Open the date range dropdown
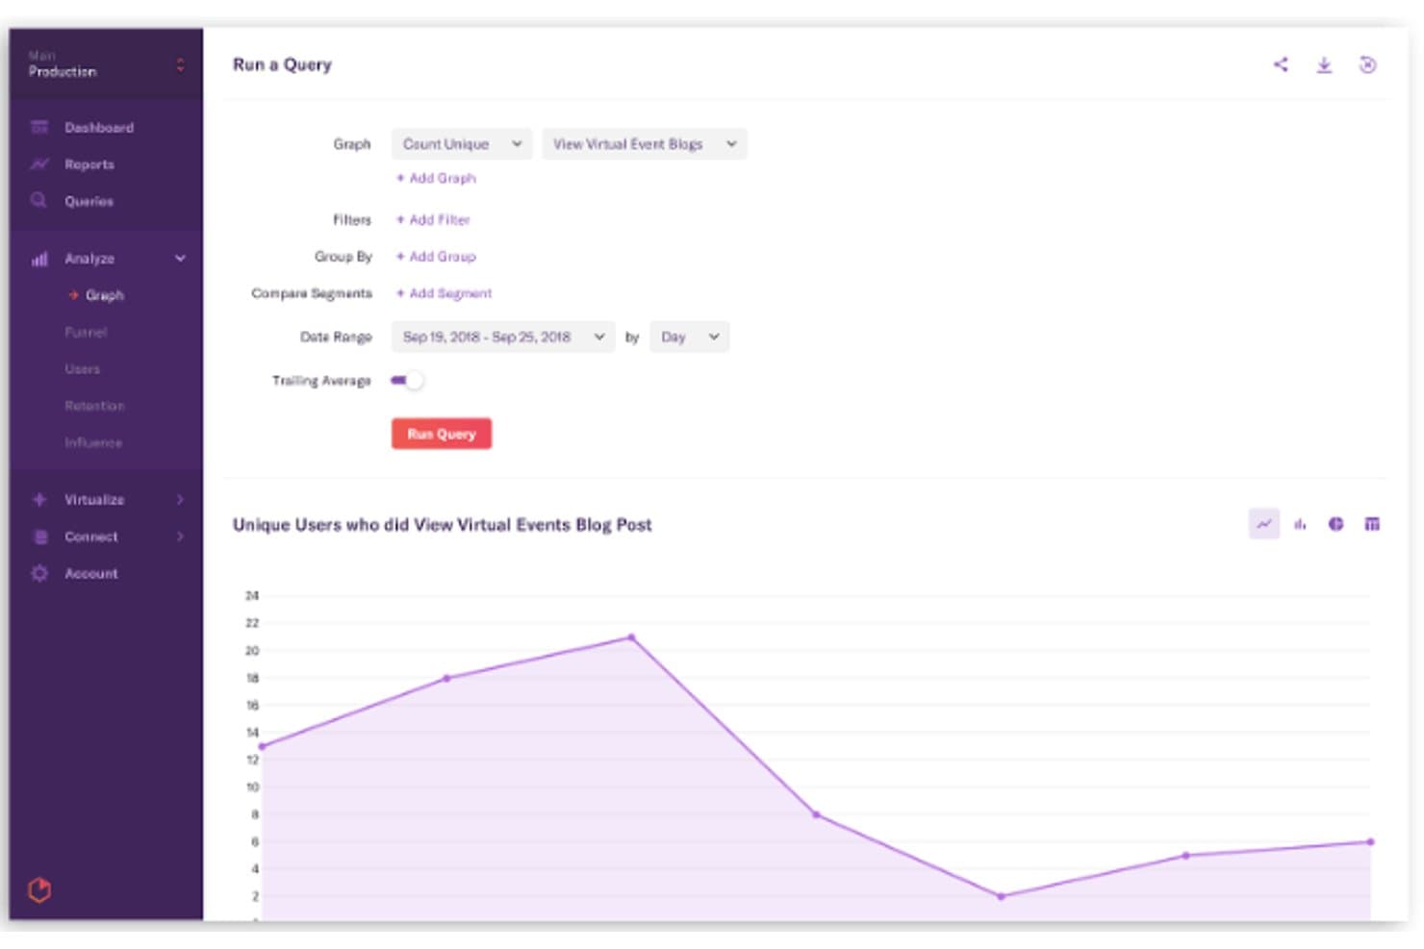Screen dimensions: 1424x949 503,337
